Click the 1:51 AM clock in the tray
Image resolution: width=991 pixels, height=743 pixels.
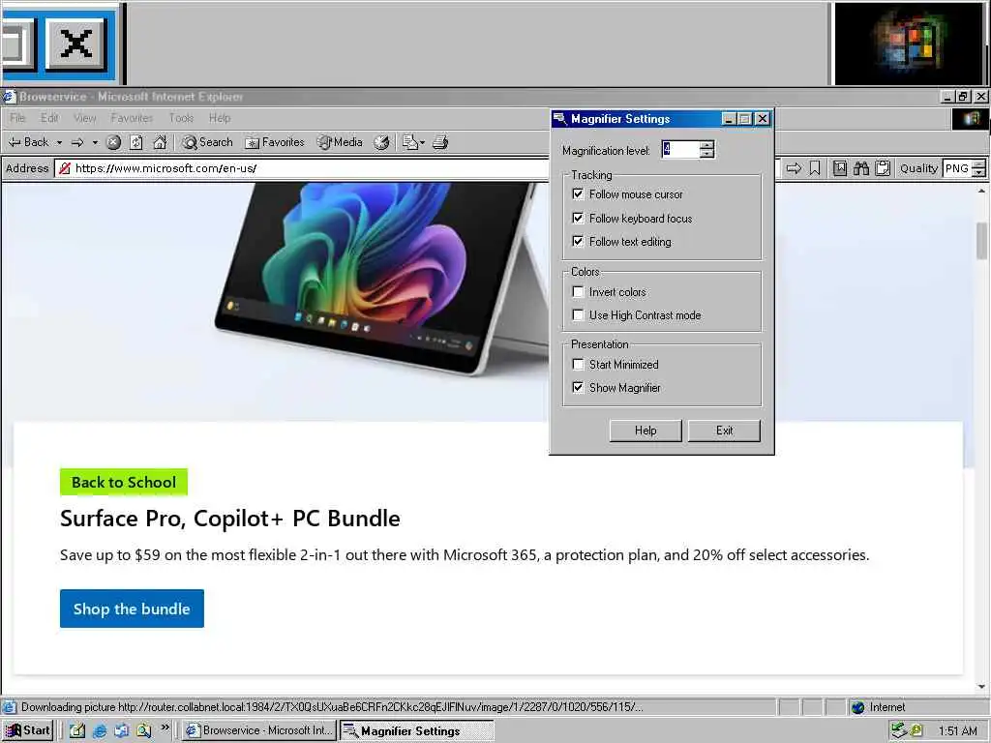coord(957,731)
